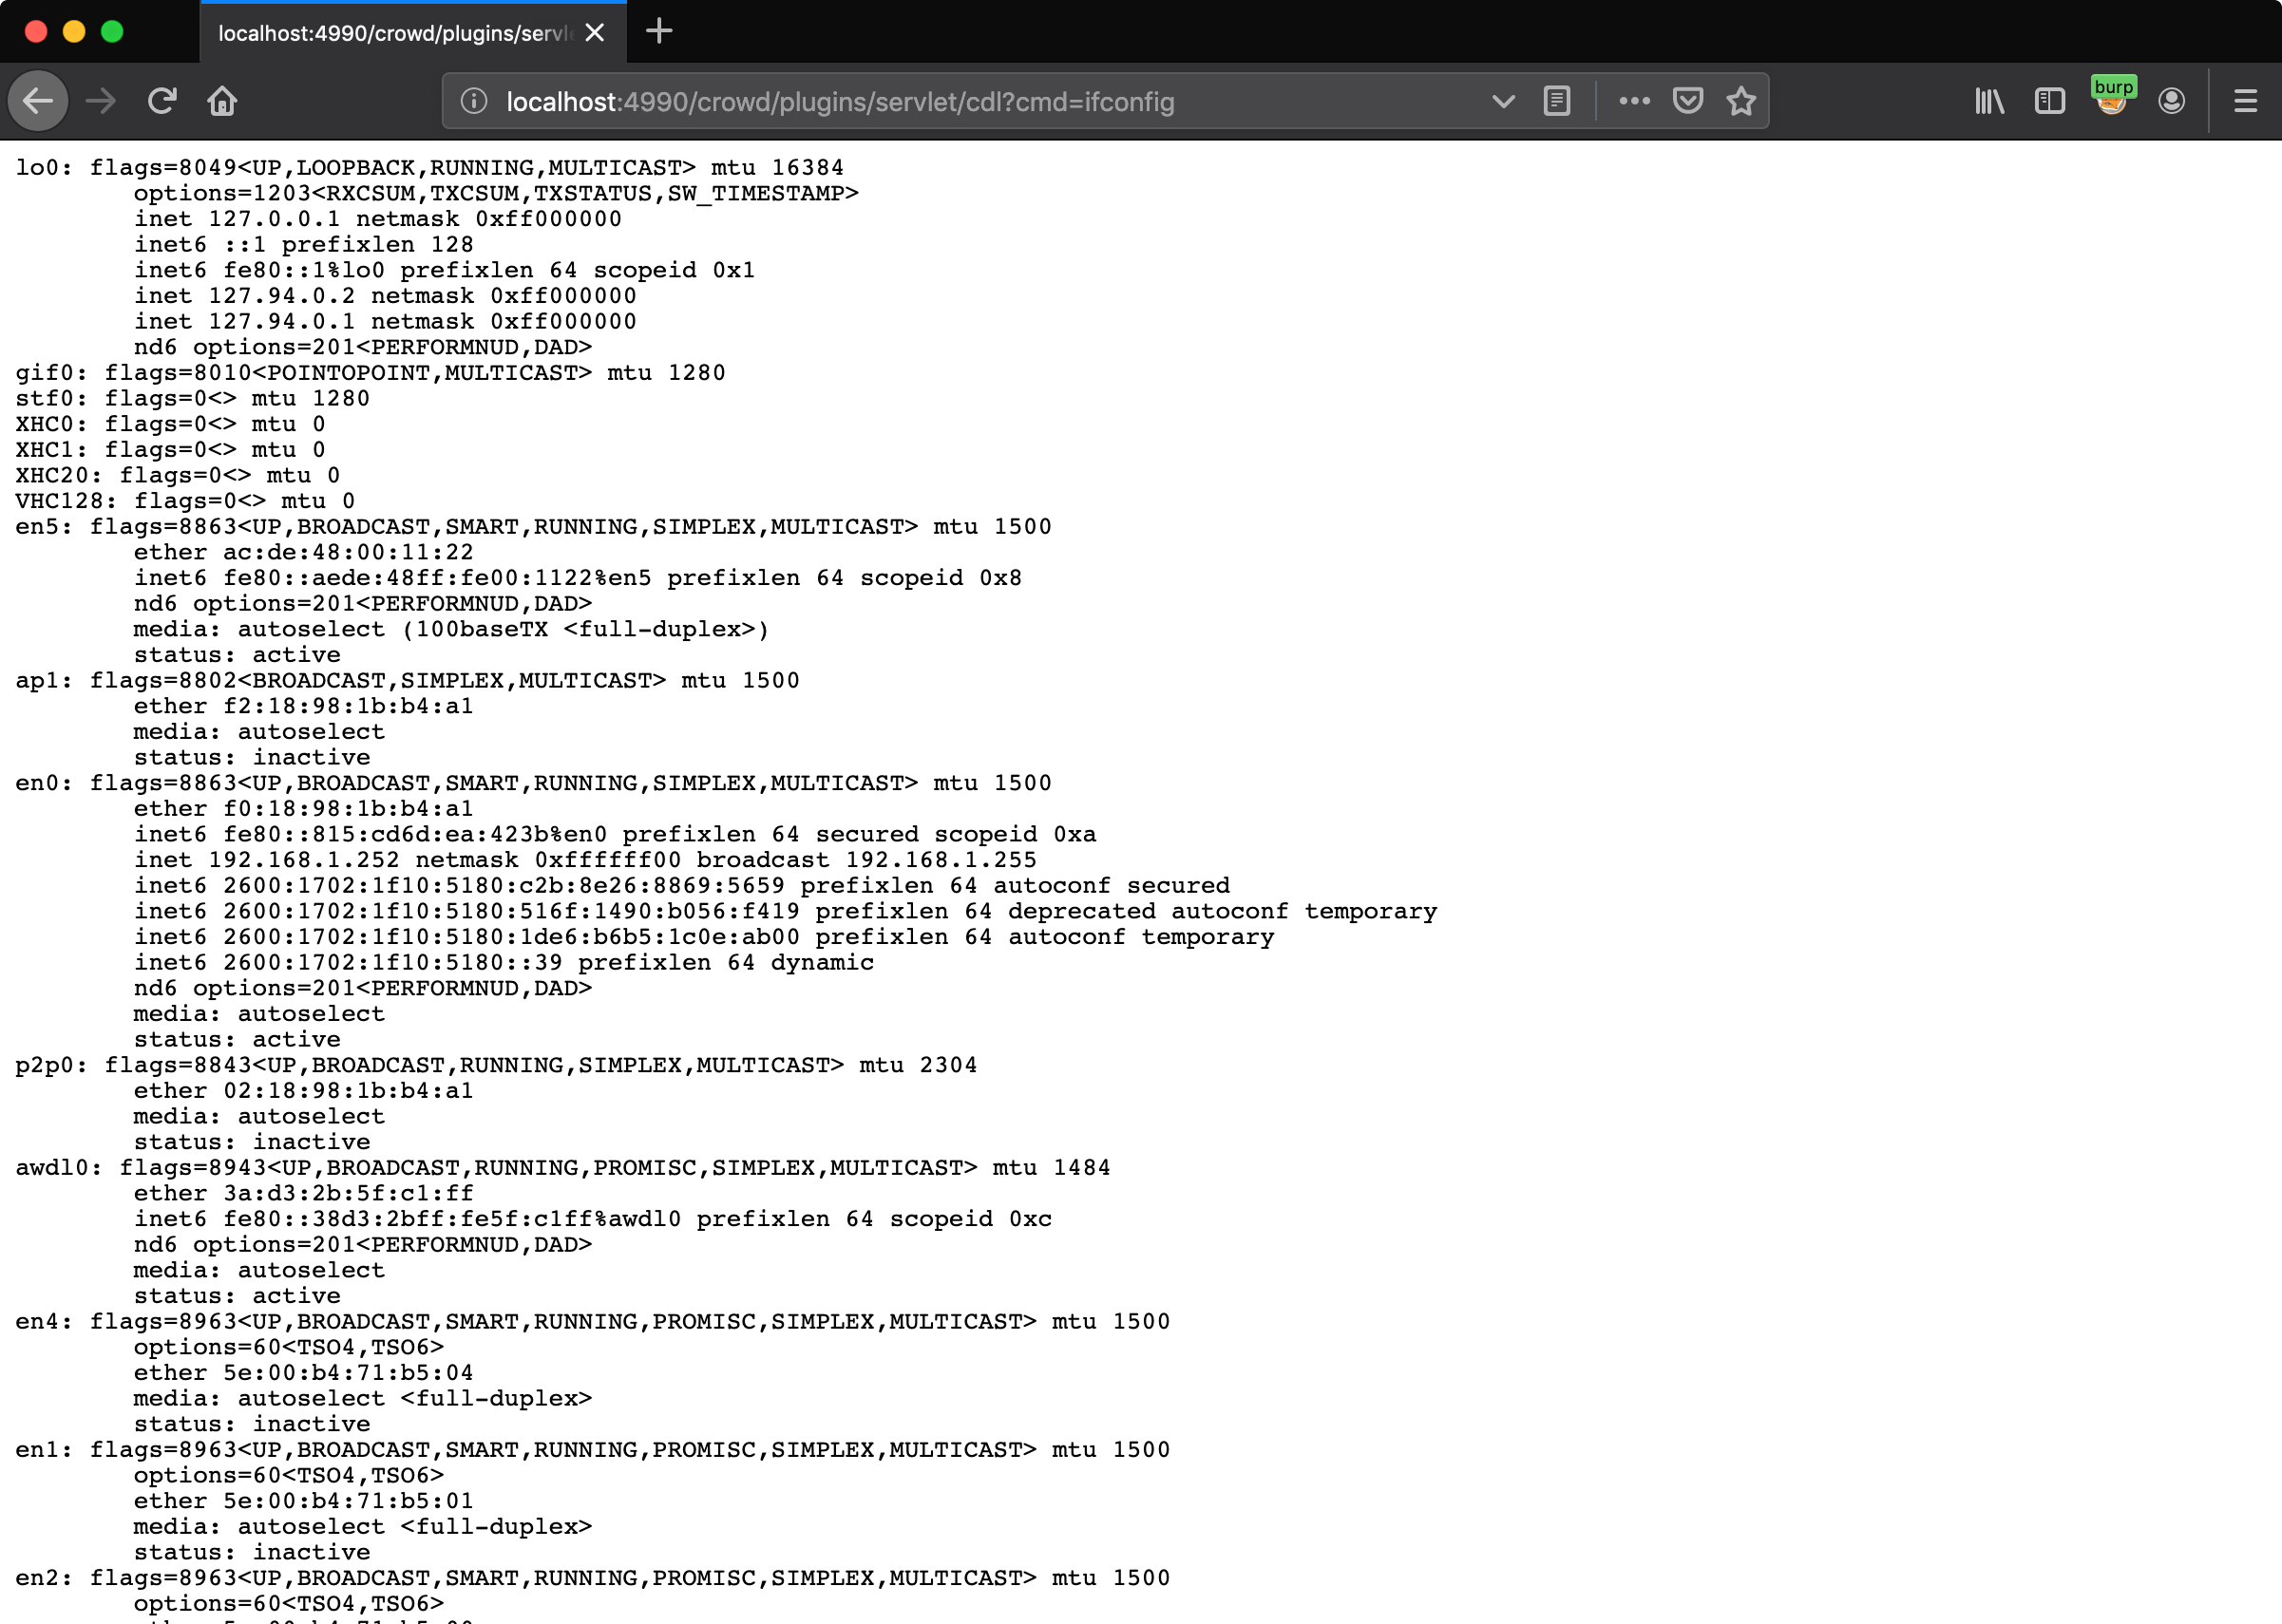The width and height of the screenshot is (2282, 1624).
Task: Toggle reader view in the address bar
Action: [x=1557, y=101]
